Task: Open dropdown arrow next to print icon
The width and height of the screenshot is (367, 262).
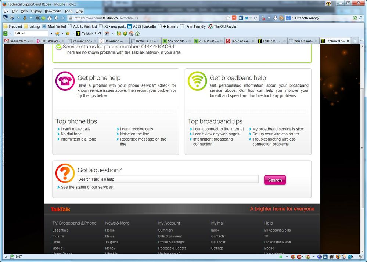Action: [18, 18]
